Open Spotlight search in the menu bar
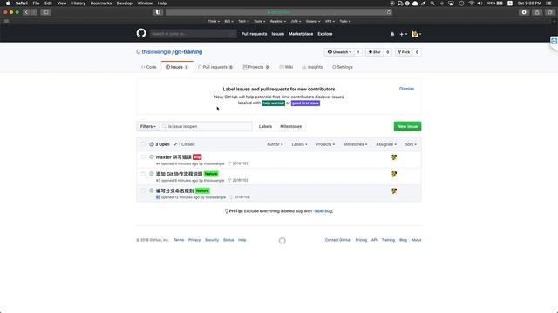Image resolution: width=558 pixels, height=313 pixels. coord(432,3)
